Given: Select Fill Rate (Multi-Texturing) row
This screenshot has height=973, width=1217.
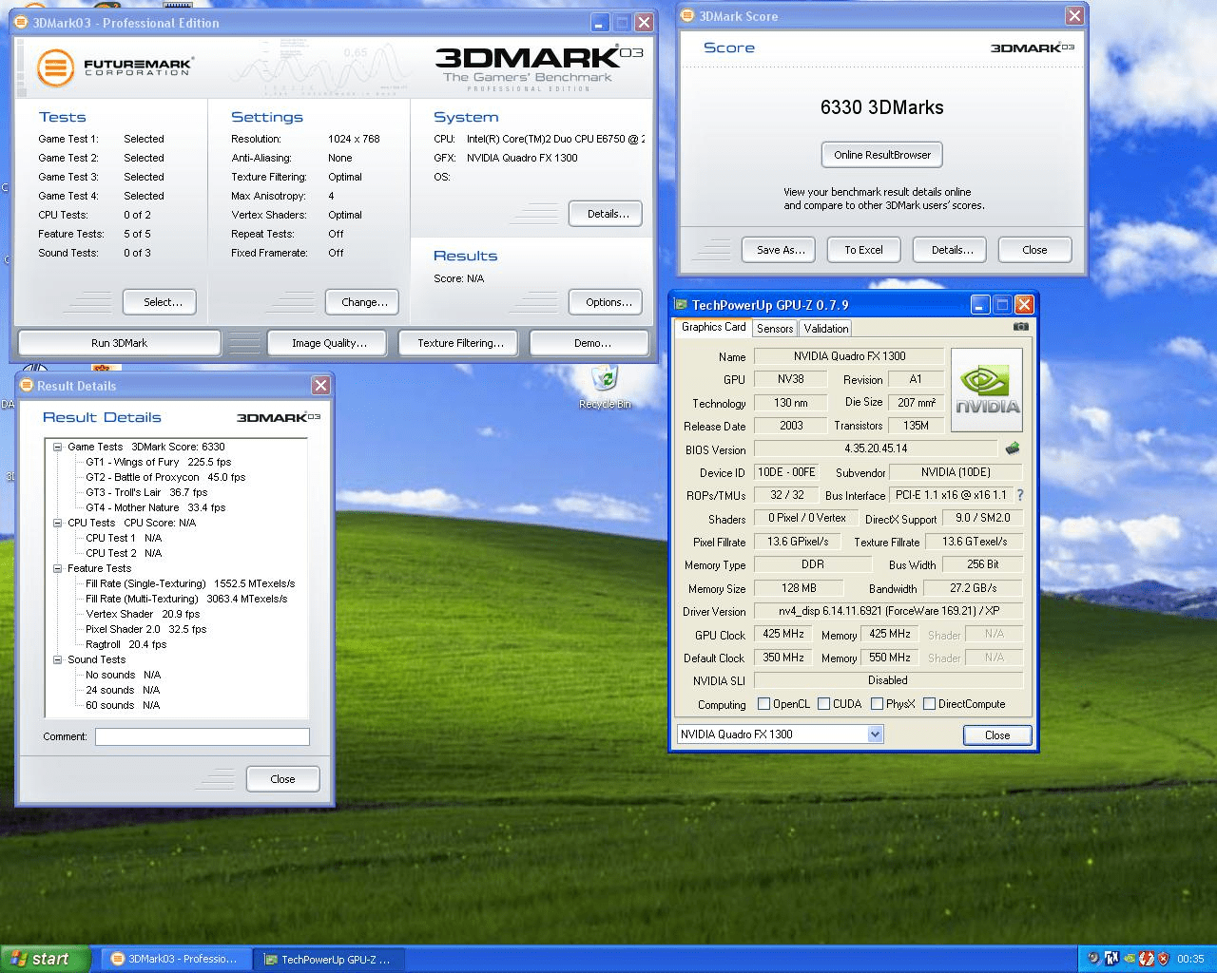Looking at the screenshot, I should [x=186, y=599].
